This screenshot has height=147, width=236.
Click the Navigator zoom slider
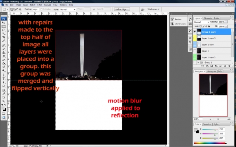pyautogui.click(x=218, y=119)
